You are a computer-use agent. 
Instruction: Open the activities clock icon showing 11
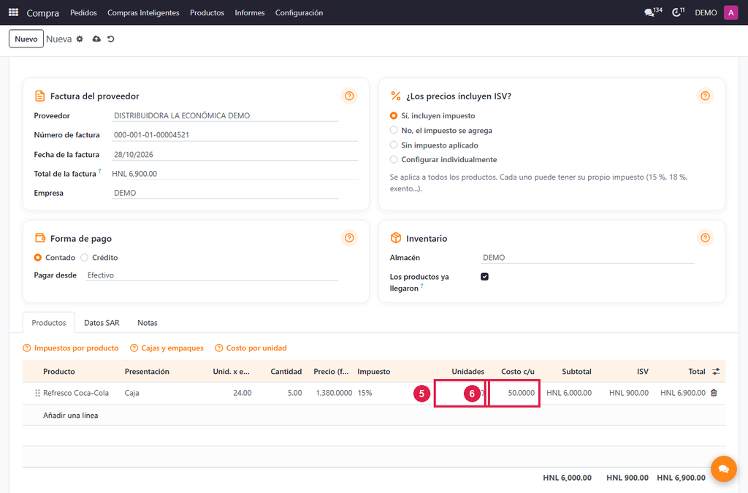tap(678, 12)
